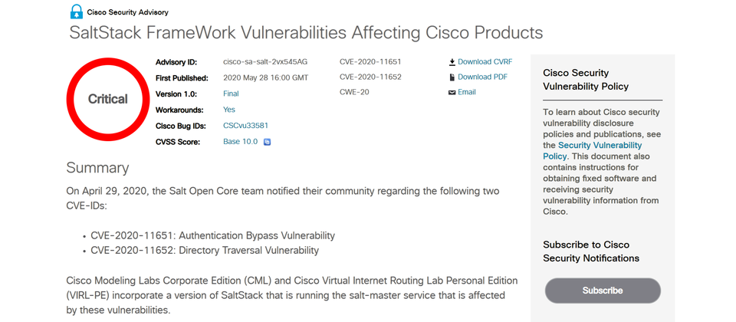This screenshot has width=736, height=322.
Task: Open the Download CVRF link
Action: click(x=485, y=61)
